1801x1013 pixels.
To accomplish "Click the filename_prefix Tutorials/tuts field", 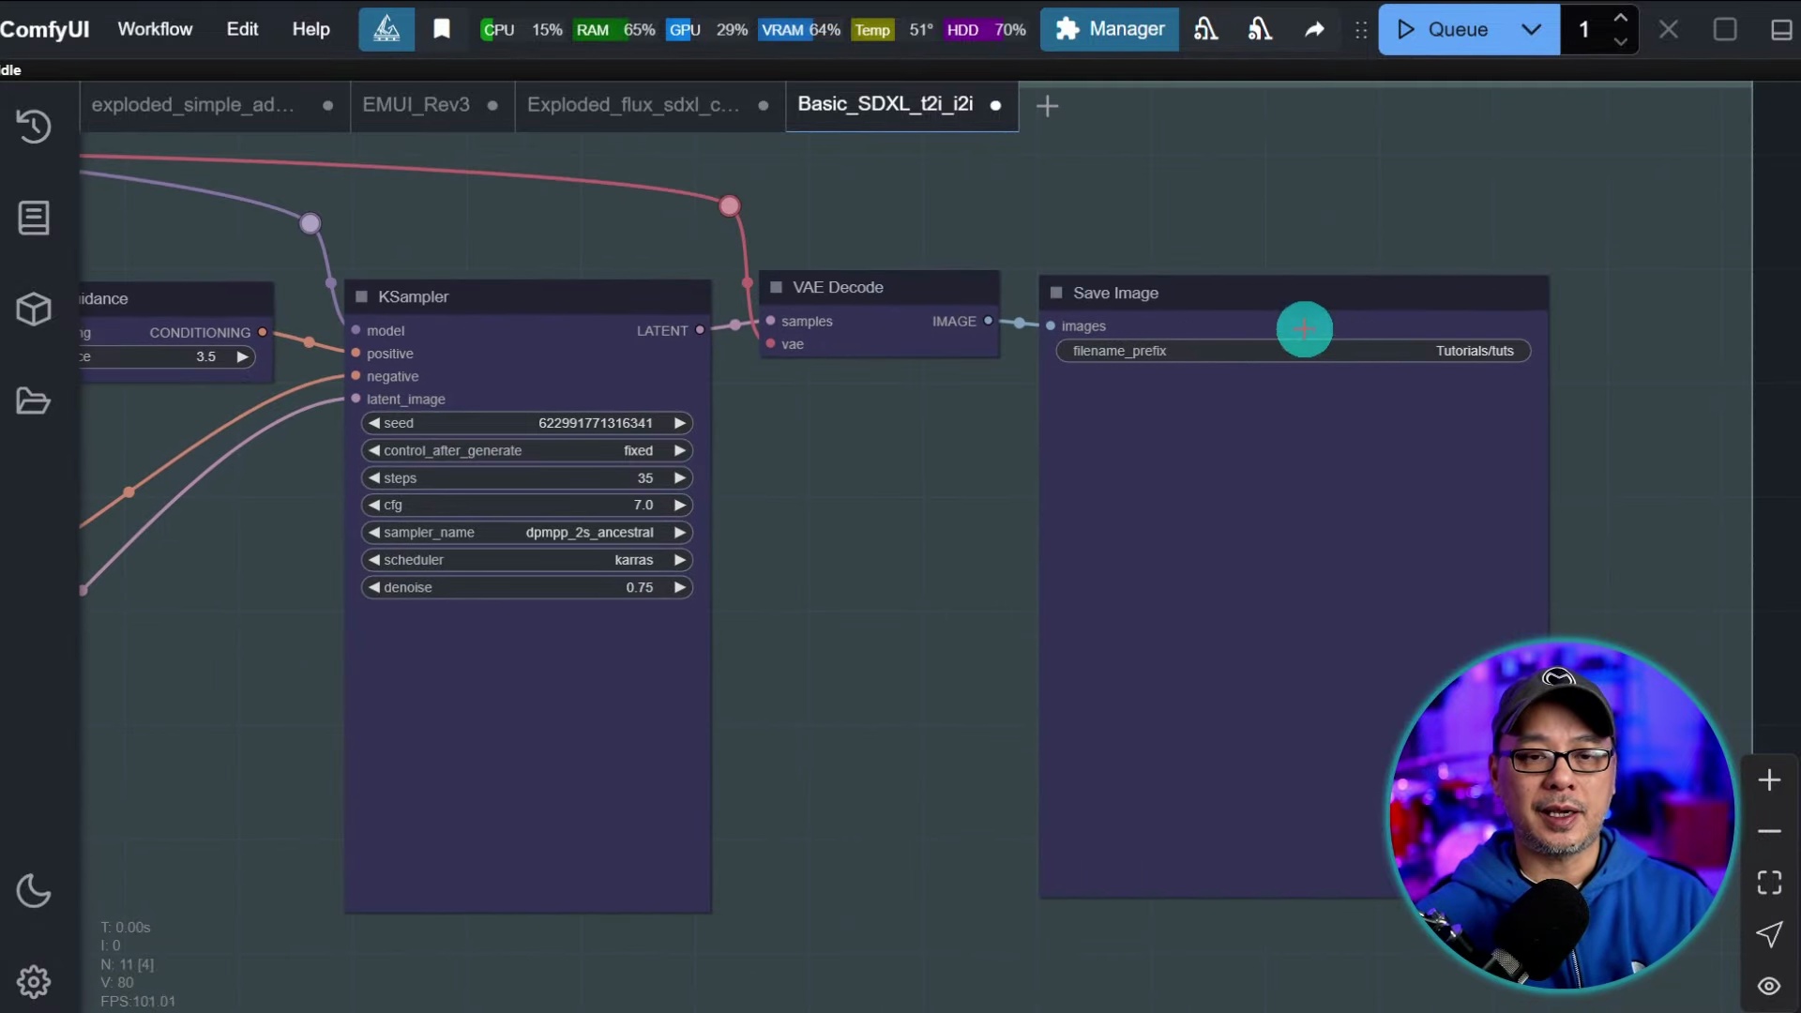I will [1294, 351].
